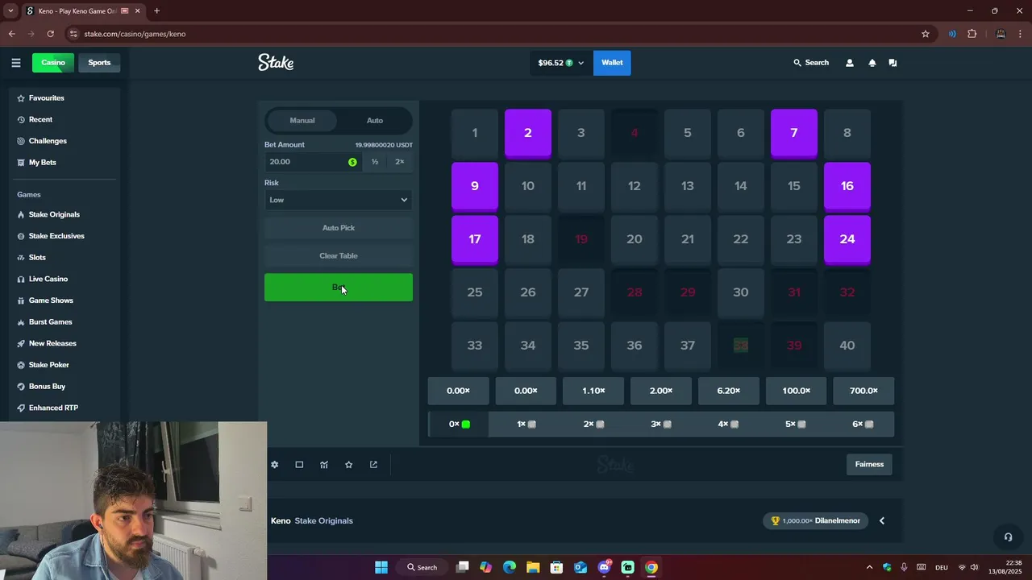Click the Stake logo
The width and height of the screenshot is (1032, 580).
pos(276,62)
